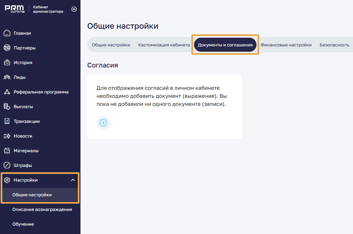
Task: Open the Финансовые настройки tab
Action: tap(286, 45)
